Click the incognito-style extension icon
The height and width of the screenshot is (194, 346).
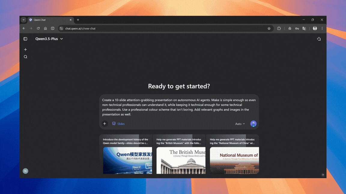coord(290,28)
